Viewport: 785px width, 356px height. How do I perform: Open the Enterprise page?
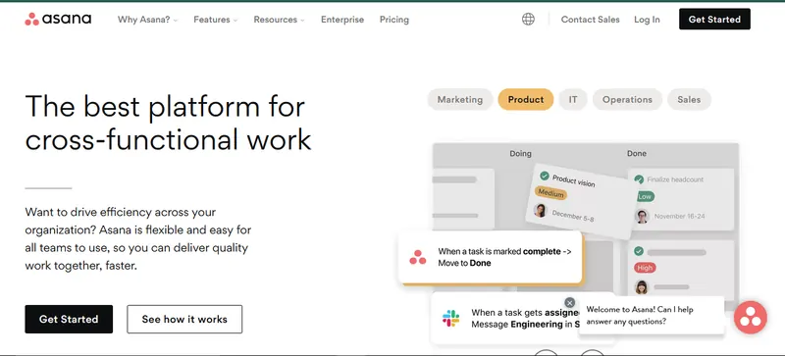(342, 20)
